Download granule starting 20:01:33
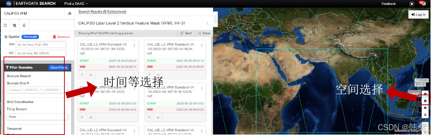Image resolution: width=431 pixels, height=135 pixels. pos(91,117)
